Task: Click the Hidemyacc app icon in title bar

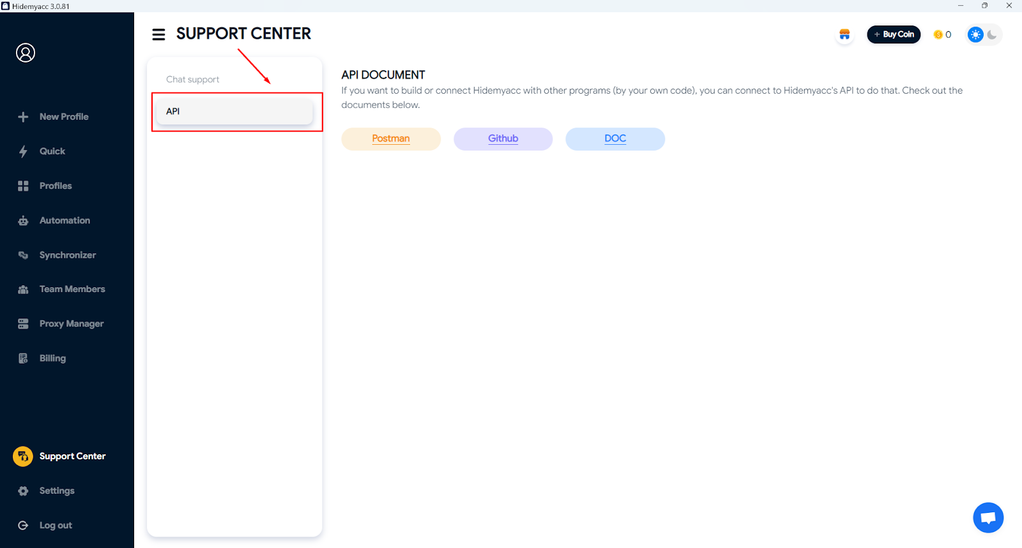Action: coord(6,6)
